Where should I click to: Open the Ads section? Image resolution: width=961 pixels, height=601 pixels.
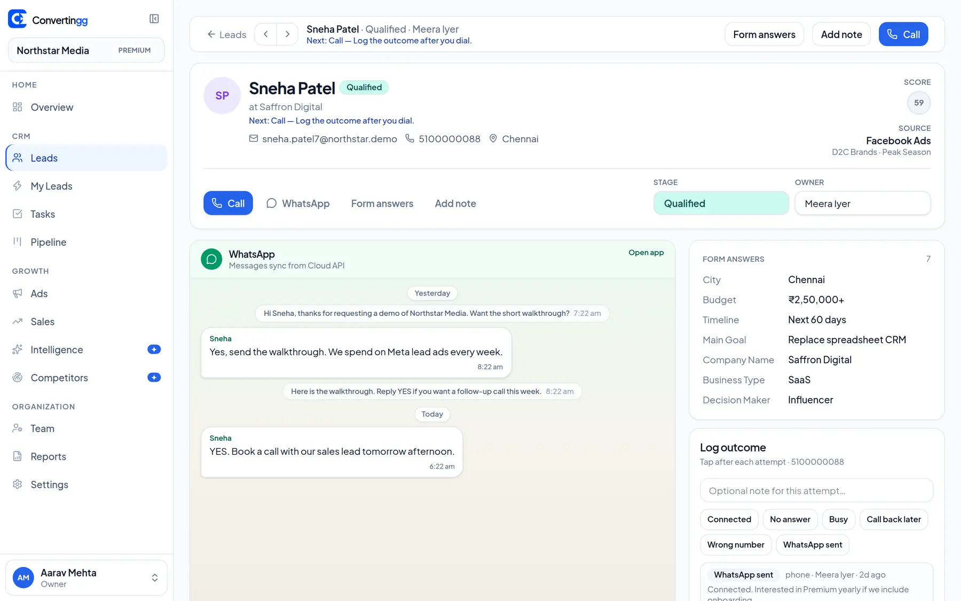[86, 294]
